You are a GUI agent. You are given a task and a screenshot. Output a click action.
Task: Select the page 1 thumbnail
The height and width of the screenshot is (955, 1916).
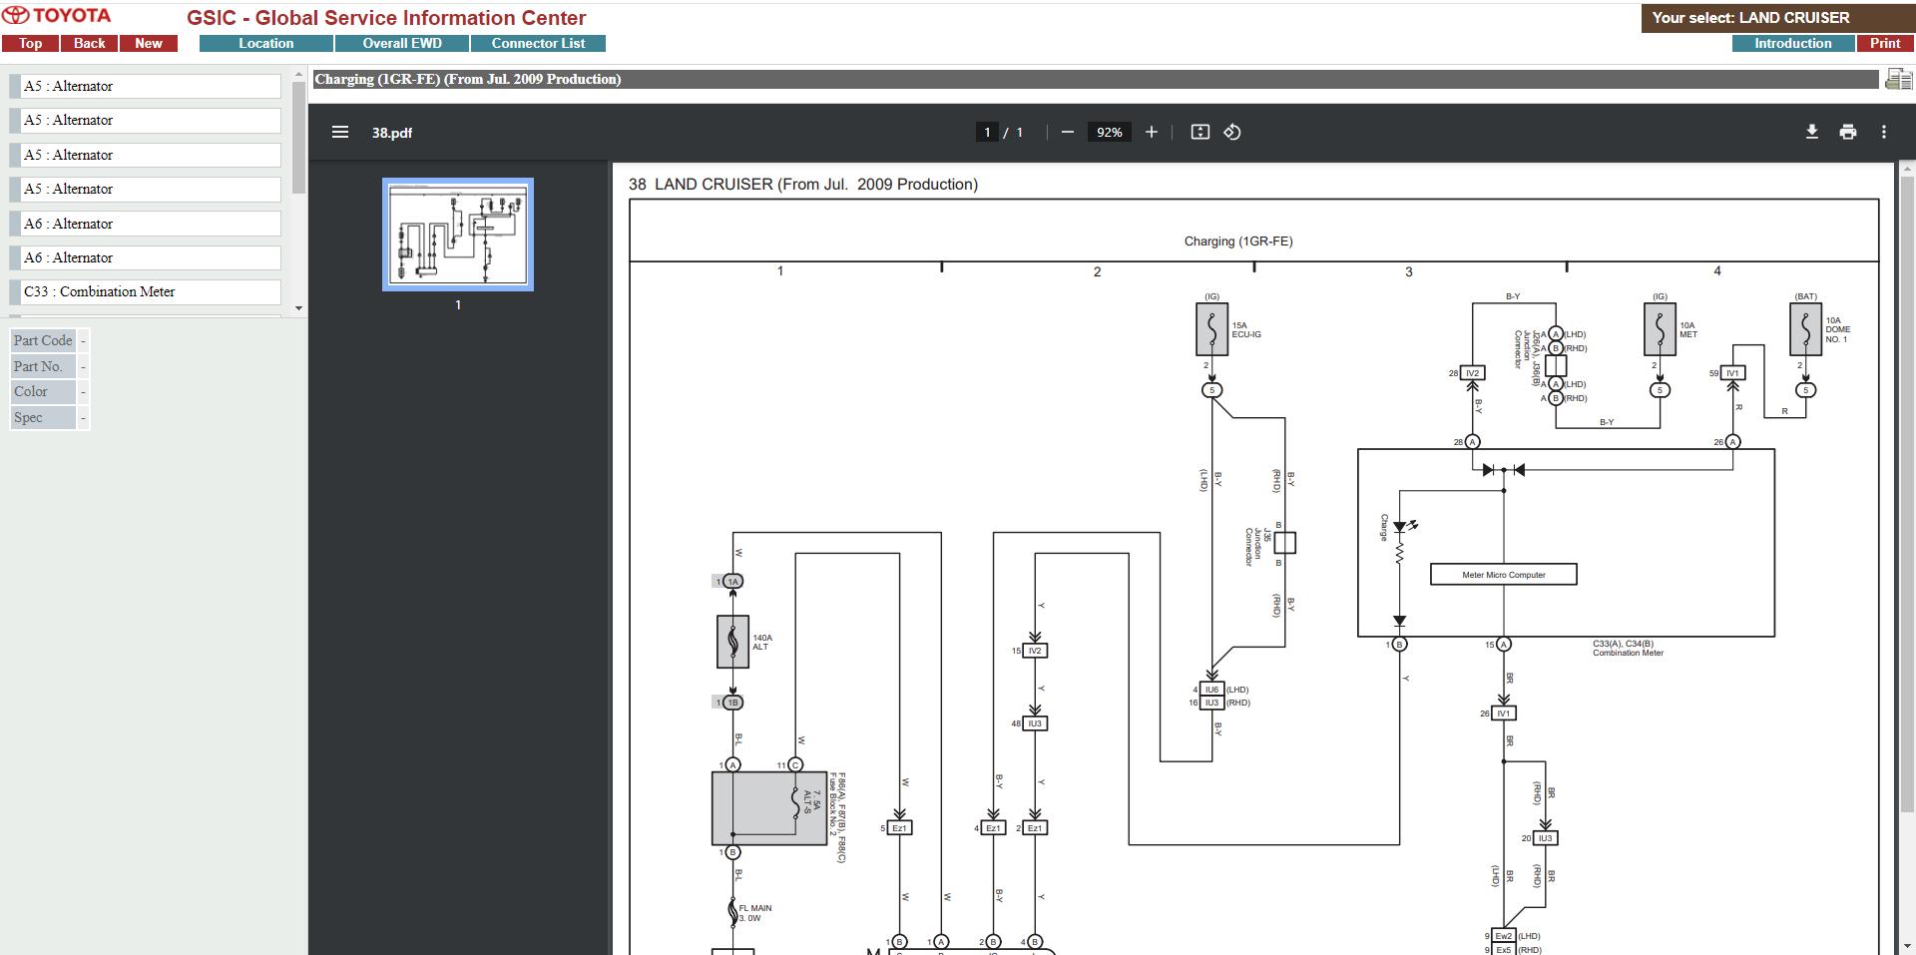tap(458, 235)
